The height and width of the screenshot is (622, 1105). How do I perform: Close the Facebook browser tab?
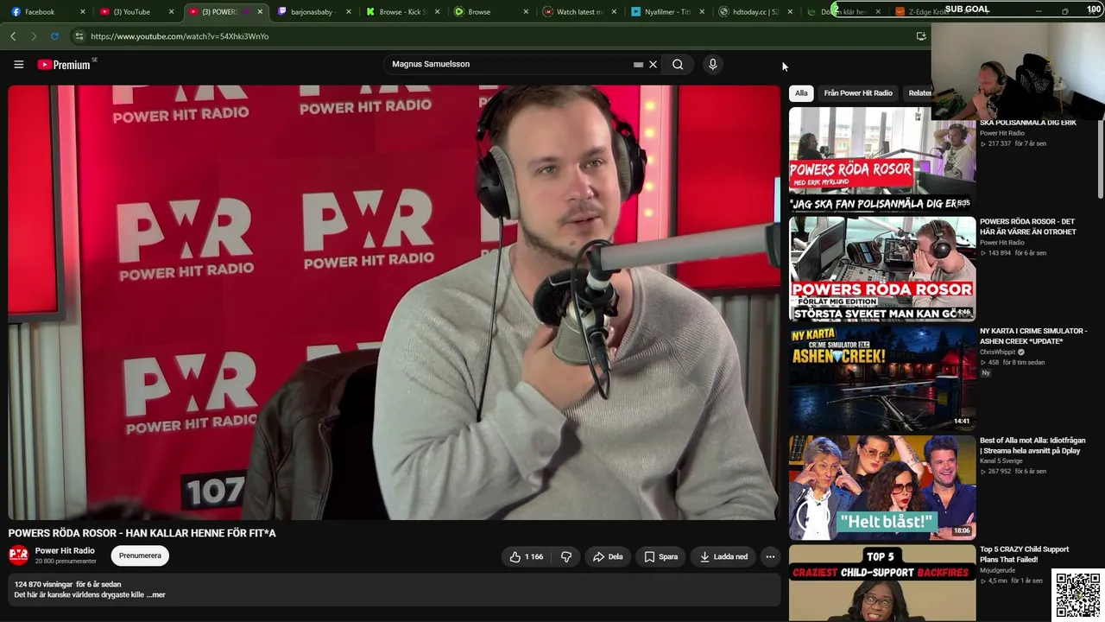[x=83, y=12]
